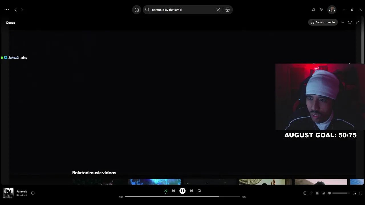Open the Home page

(x=137, y=10)
